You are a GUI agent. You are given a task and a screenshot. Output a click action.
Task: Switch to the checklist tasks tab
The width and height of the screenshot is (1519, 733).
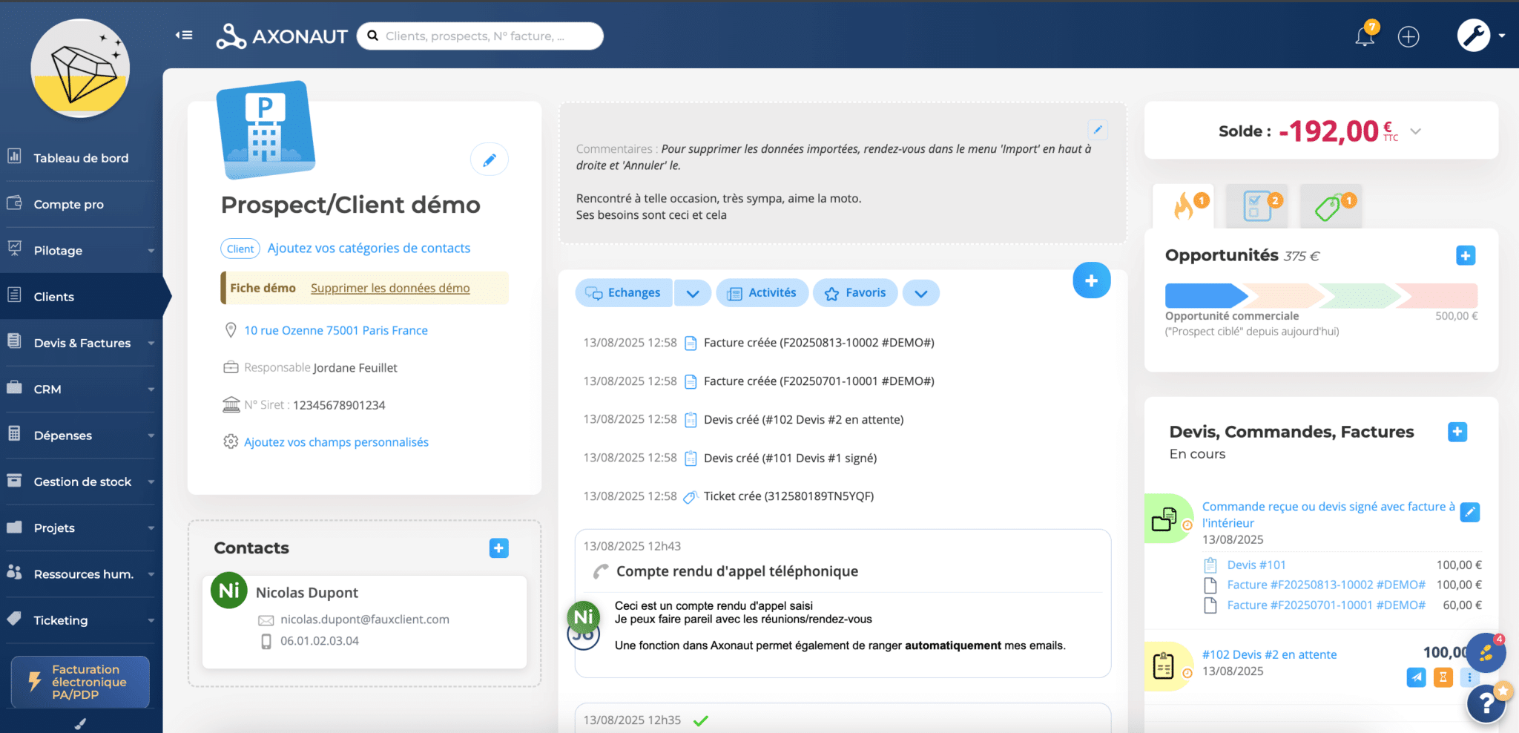(x=1256, y=206)
